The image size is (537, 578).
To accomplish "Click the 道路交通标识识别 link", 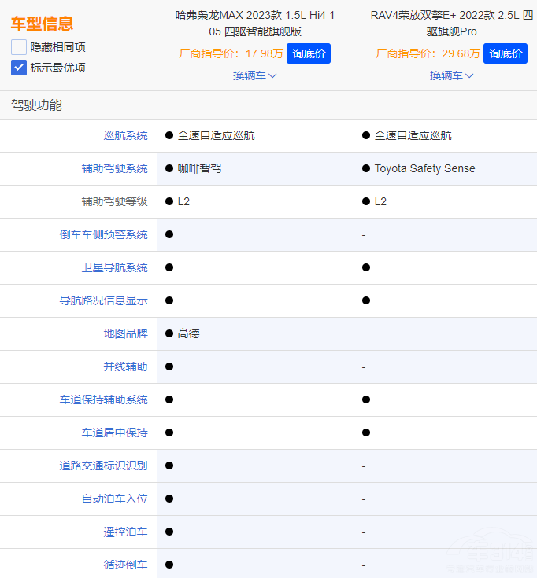I will point(103,466).
